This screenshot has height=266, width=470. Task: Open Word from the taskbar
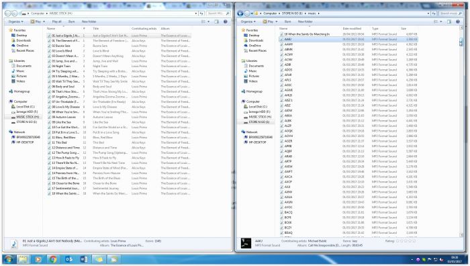coord(84,259)
